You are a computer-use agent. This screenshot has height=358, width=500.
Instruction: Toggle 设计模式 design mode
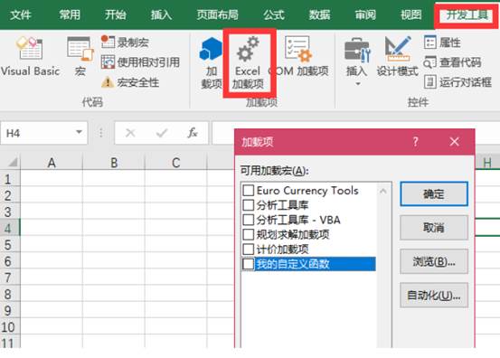tap(397, 56)
